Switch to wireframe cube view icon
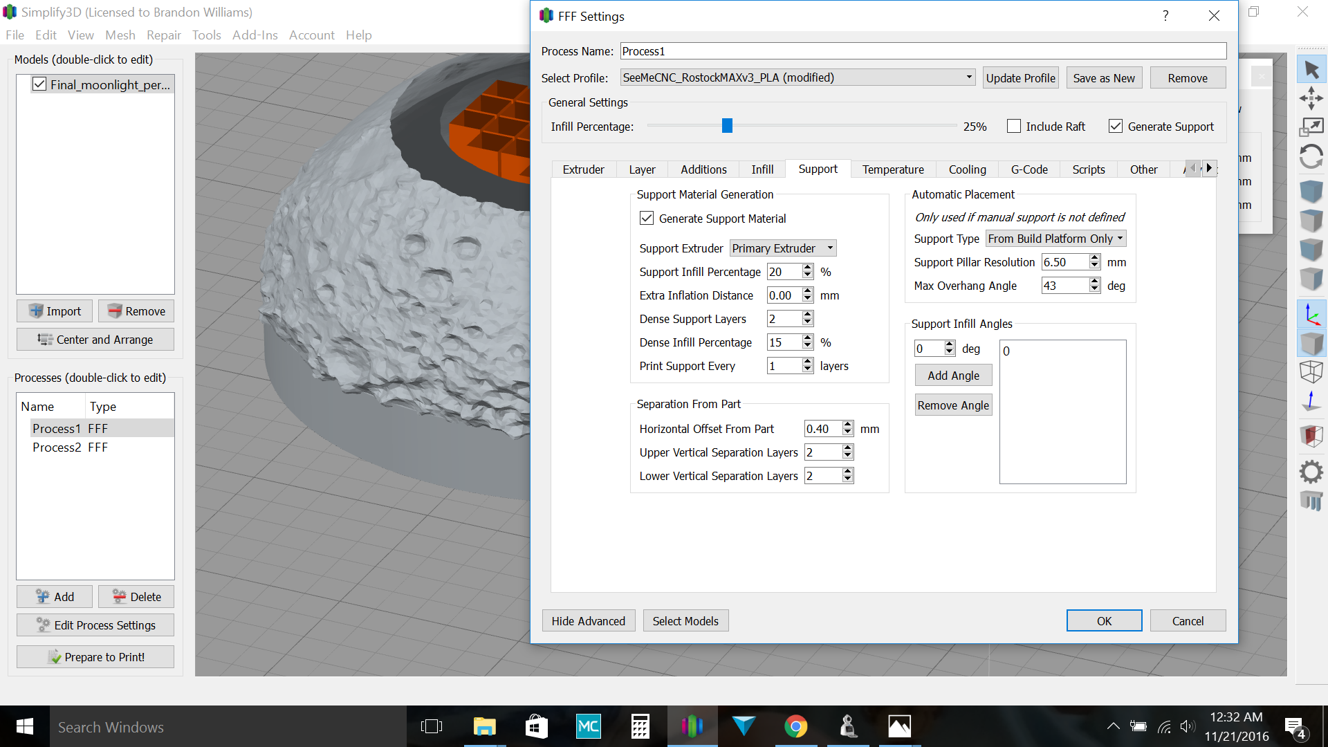 tap(1311, 371)
